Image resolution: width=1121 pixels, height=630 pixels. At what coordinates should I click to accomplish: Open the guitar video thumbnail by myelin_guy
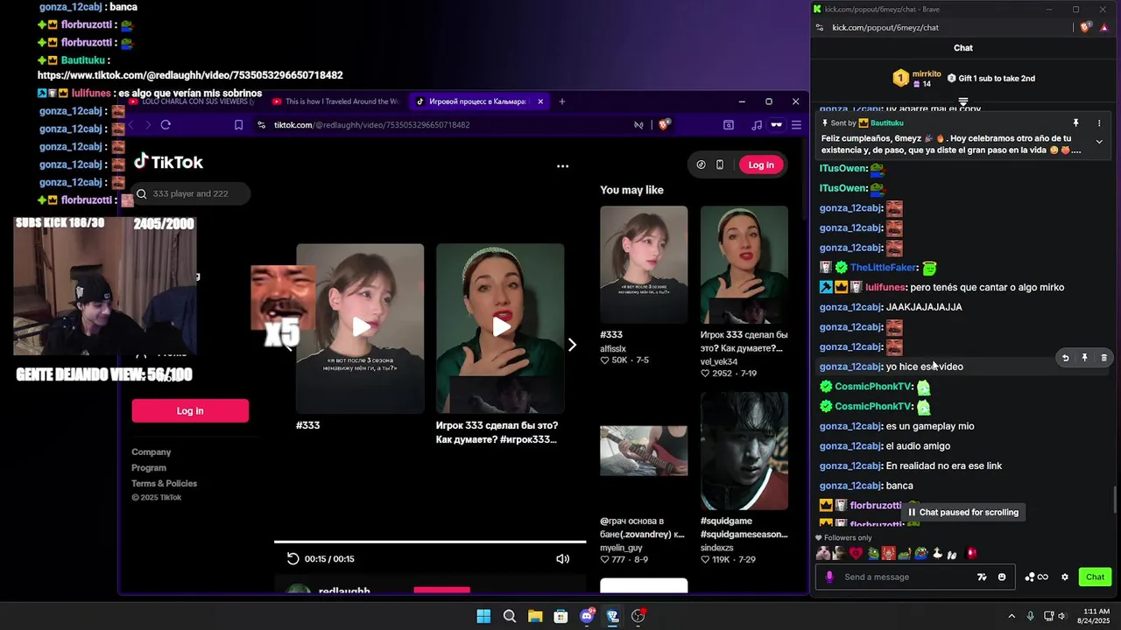(644, 451)
